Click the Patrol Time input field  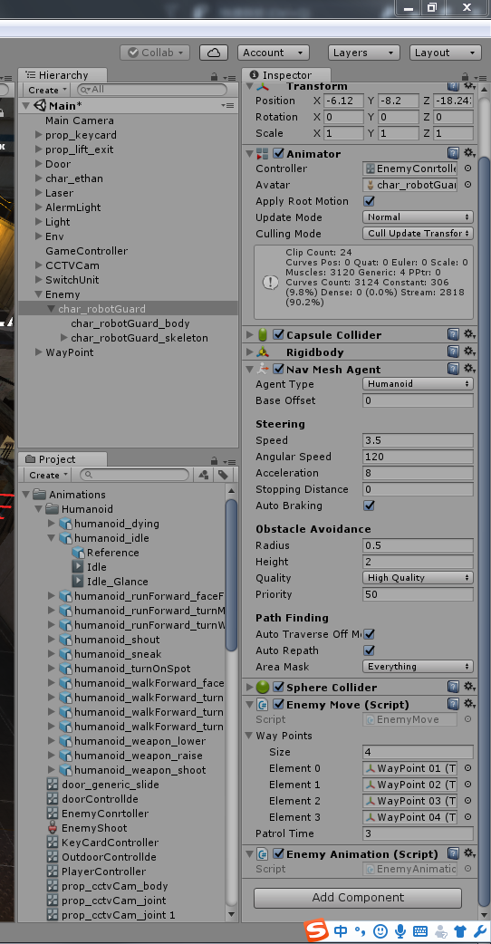pos(418,833)
